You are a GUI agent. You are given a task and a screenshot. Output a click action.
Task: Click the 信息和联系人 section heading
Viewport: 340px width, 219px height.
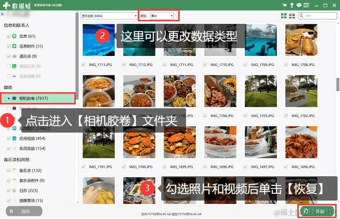point(17,25)
